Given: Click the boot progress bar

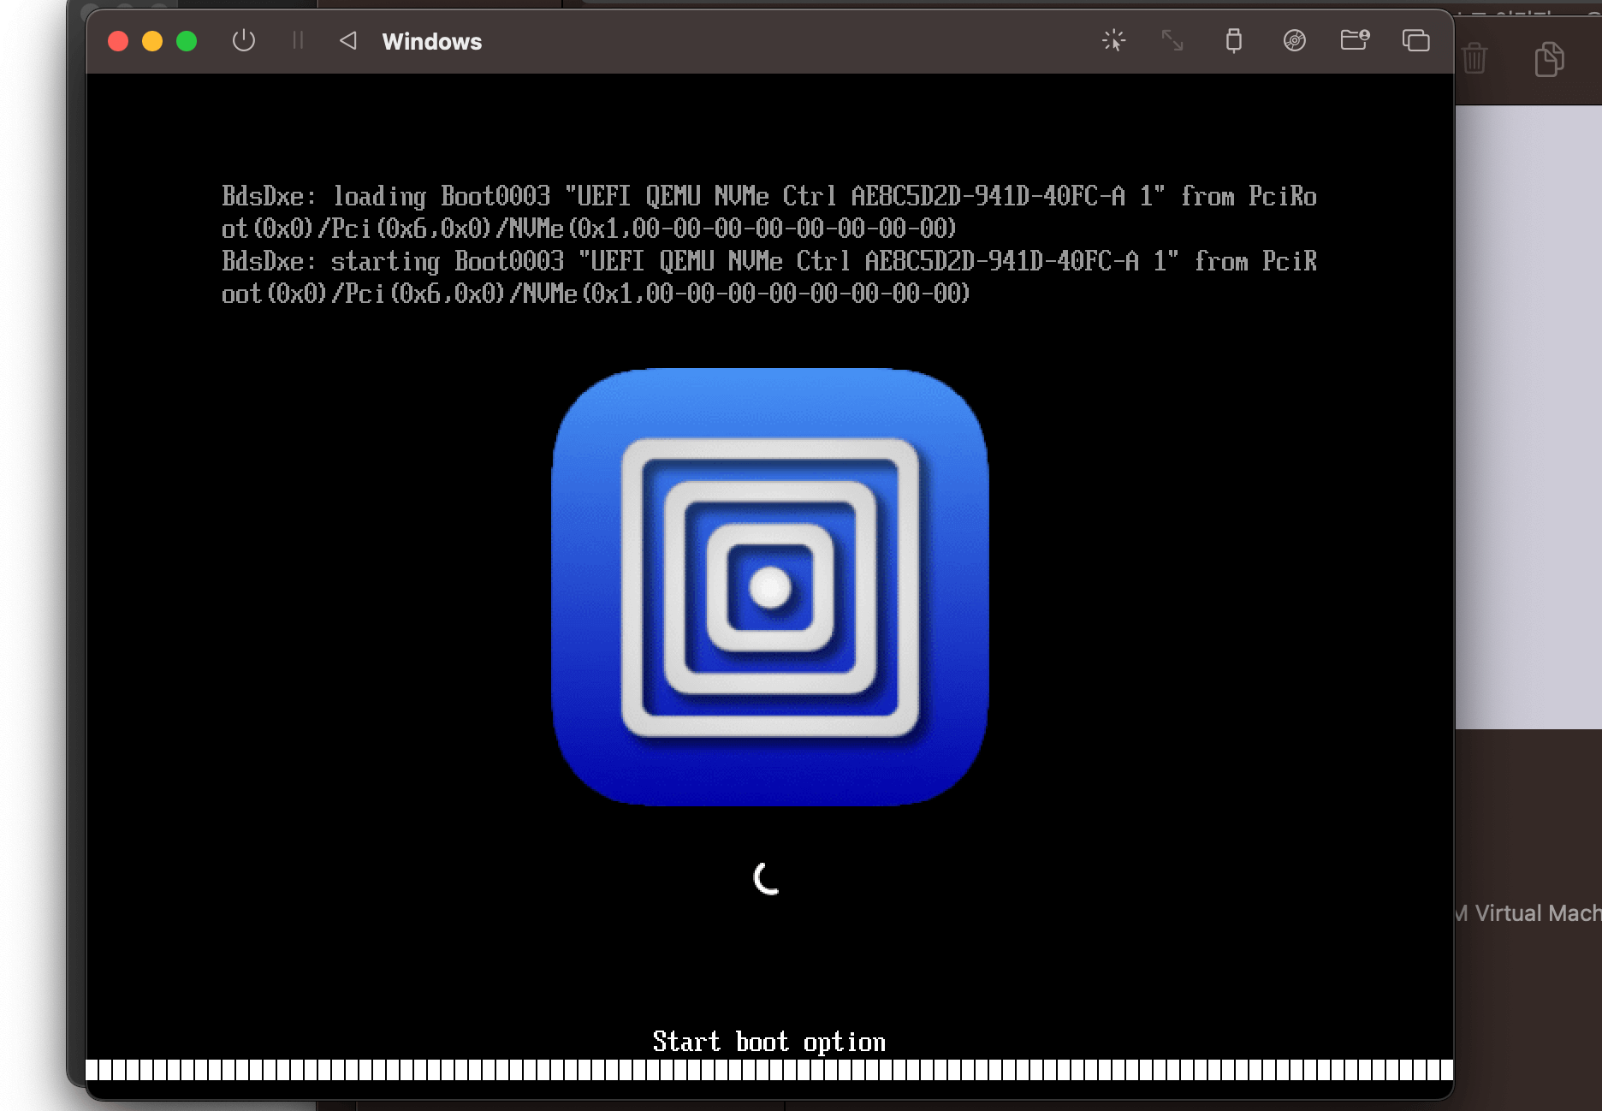Looking at the screenshot, I should click(x=769, y=1070).
